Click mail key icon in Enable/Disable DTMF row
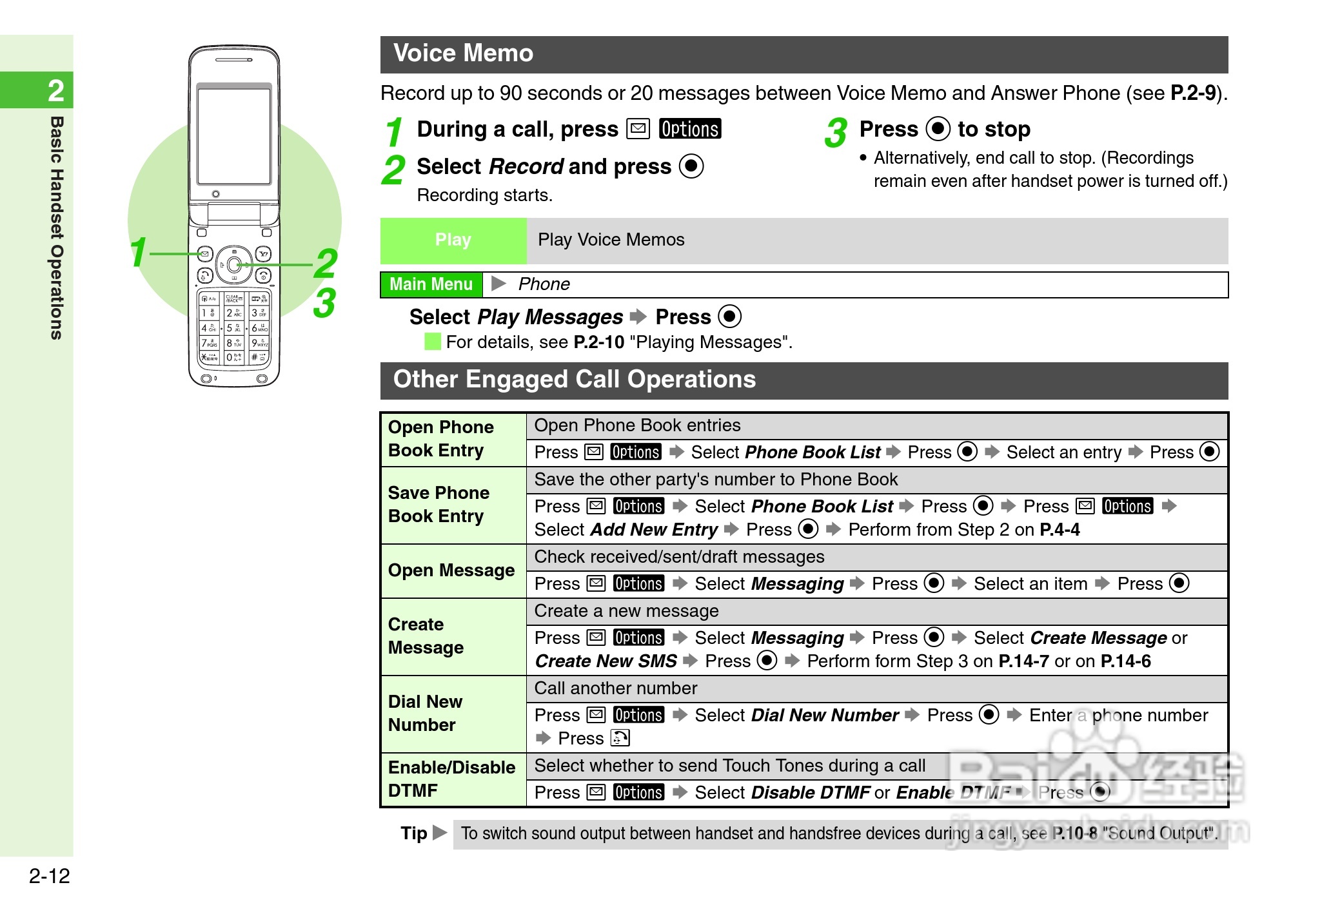The width and height of the screenshot is (1331, 905). pyautogui.click(x=596, y=792)
